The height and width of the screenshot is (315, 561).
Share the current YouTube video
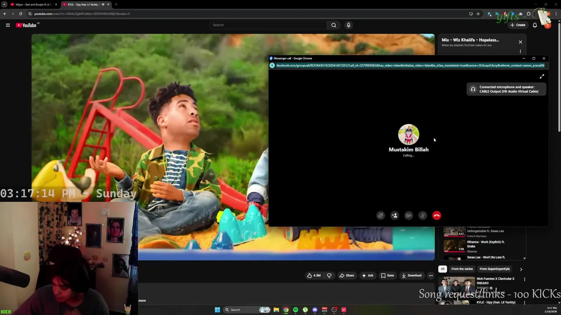347,276
